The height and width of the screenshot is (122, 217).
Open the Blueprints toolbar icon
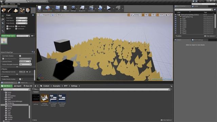pos(82,8)
